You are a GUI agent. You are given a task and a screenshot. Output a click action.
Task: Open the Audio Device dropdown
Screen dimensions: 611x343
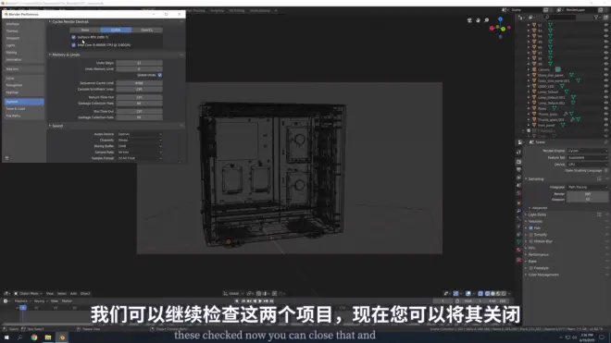click(x=140, y=134)
